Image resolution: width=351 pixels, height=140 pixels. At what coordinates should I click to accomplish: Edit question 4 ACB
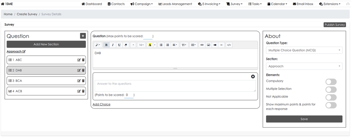(79, 91)
